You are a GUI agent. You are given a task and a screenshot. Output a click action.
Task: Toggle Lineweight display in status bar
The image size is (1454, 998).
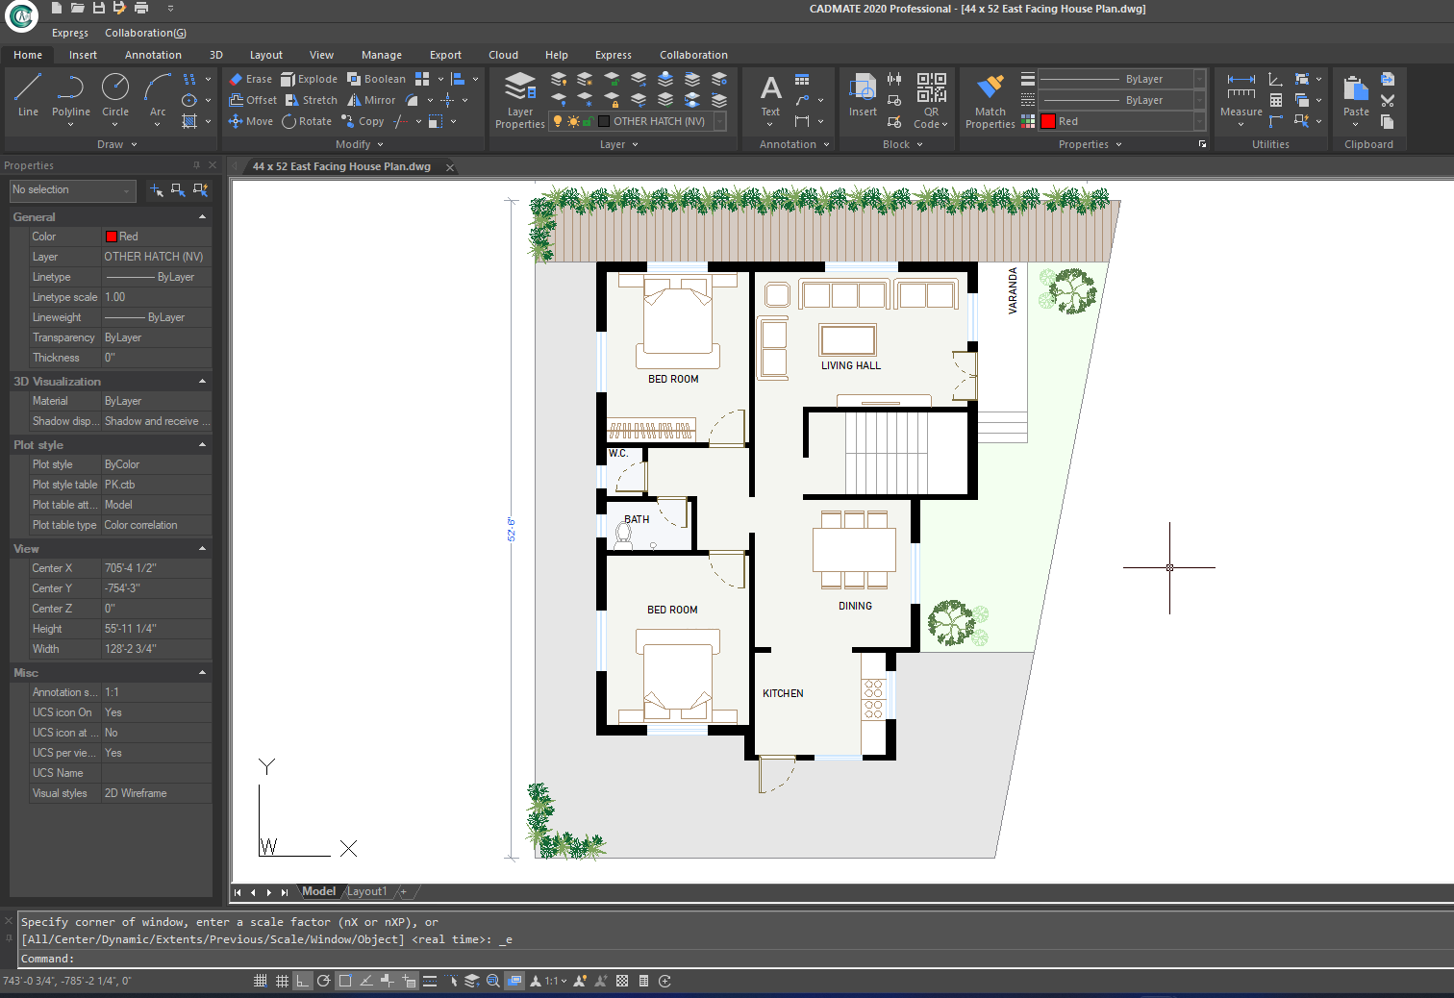coord(430,981)
